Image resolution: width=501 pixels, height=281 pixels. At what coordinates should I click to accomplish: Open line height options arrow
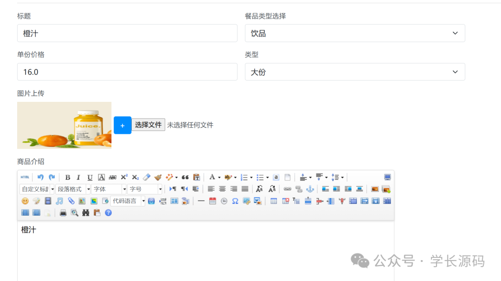pyautogui.click(x=342, y=177)
